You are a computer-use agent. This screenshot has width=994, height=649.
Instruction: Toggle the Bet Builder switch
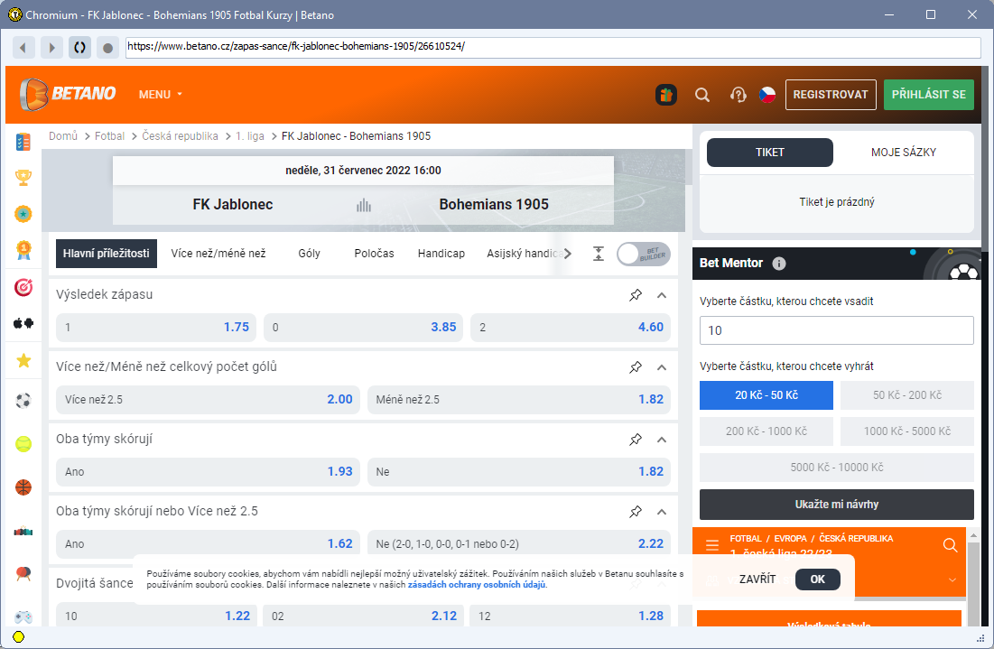644,255
